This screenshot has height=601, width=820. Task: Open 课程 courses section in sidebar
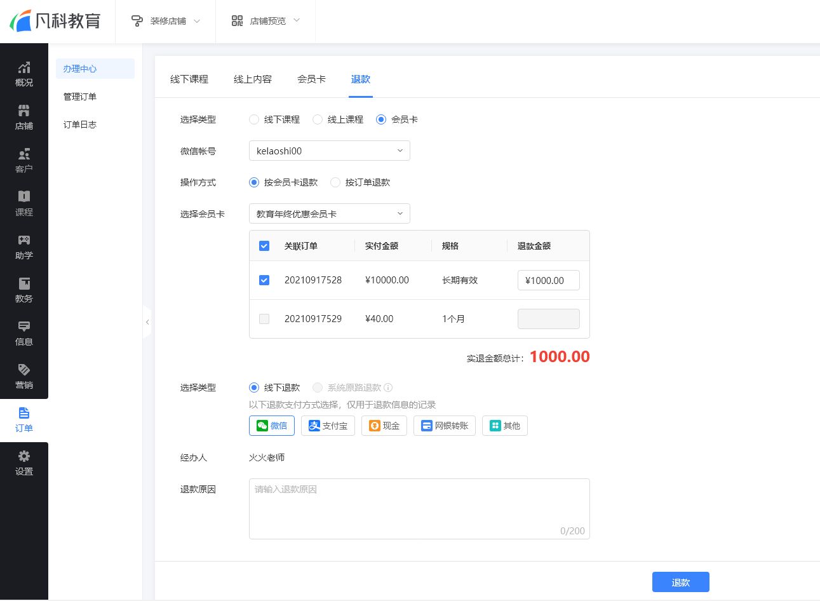[x=24, y=205]
